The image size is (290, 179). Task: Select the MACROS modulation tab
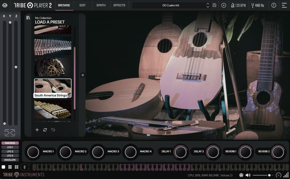10,143
